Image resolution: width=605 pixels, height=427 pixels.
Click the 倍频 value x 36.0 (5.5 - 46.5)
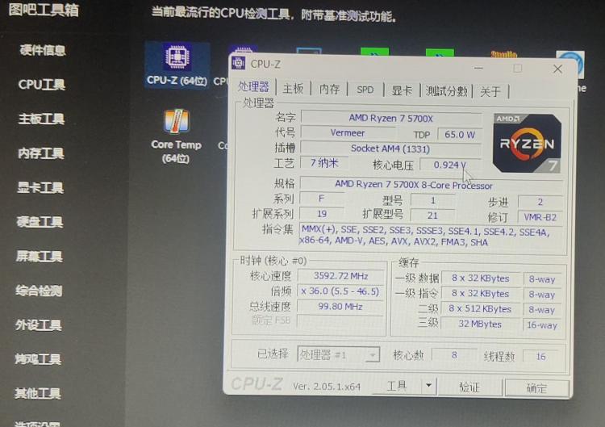point(340,291)
